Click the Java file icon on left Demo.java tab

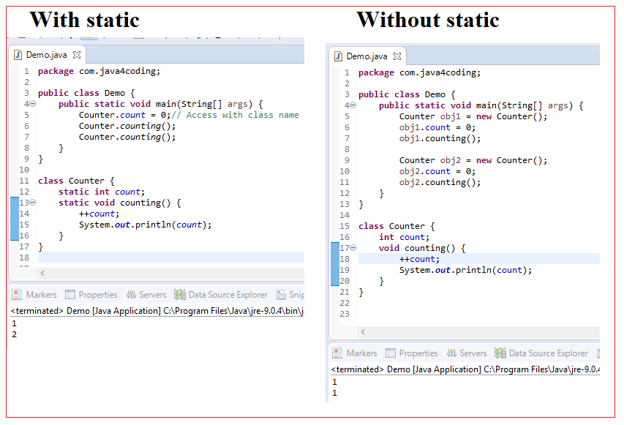coord(18,53)
